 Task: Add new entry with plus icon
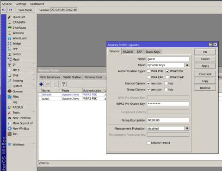point(41,84)
